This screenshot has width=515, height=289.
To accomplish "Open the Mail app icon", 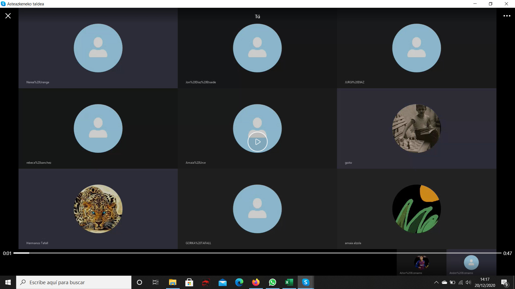I will point(222,282).
